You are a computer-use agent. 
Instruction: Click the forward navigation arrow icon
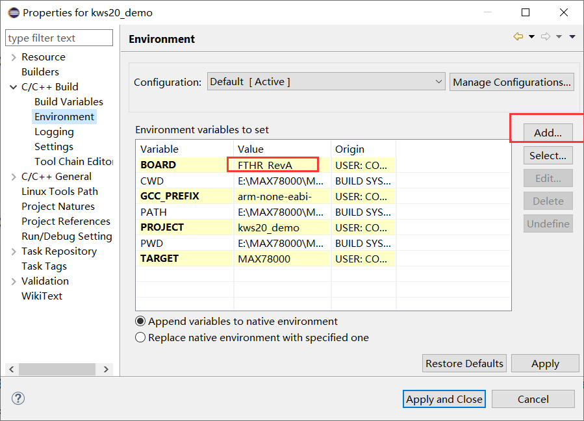546,36
